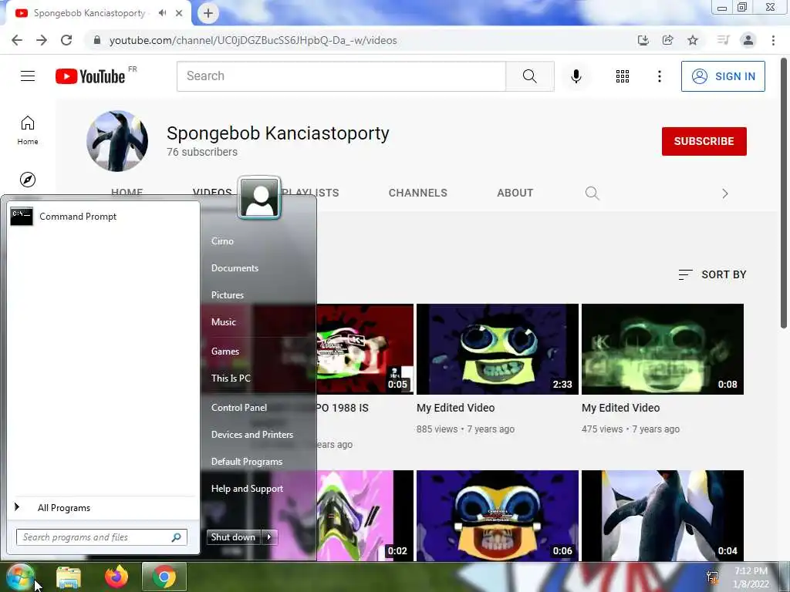Open Explore compass in the sidebar
The width and height of the screenshot is (790, 592).
28,179
